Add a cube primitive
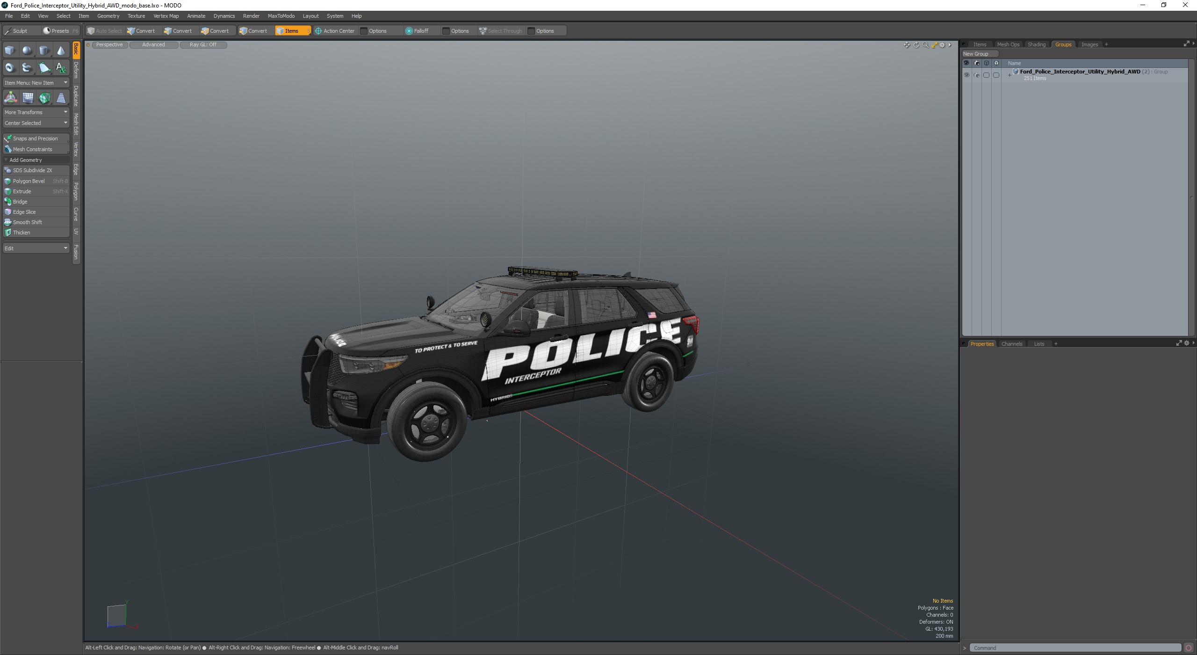 pos(10,51)
